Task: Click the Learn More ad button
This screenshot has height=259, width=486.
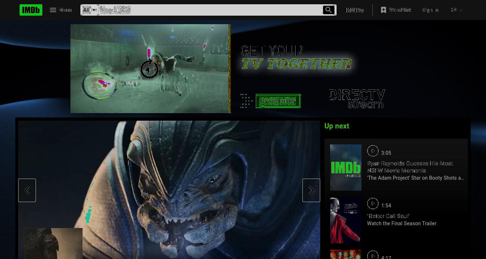Action: click(x=278, y=101)
